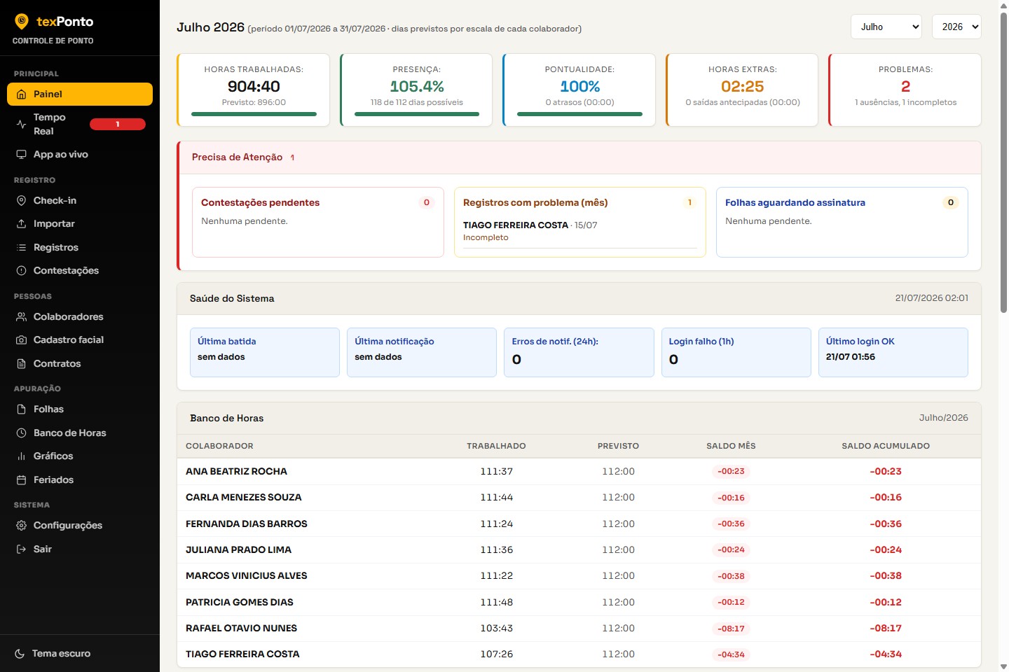The width and height of the screenshot is (1009, 672).
Task: Open Painel home icon in sidebar
Action: click(x=21, y=94)
